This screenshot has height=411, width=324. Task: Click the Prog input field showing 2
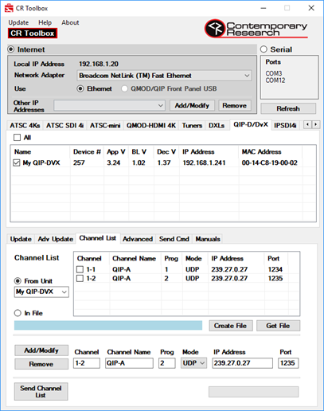click(167, 363)
